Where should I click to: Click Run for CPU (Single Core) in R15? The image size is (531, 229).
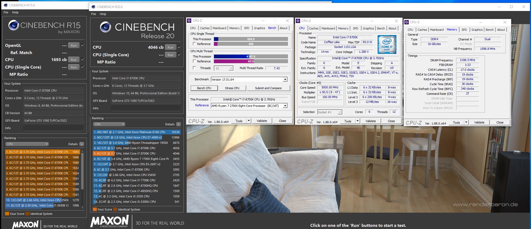click(73, 67)
